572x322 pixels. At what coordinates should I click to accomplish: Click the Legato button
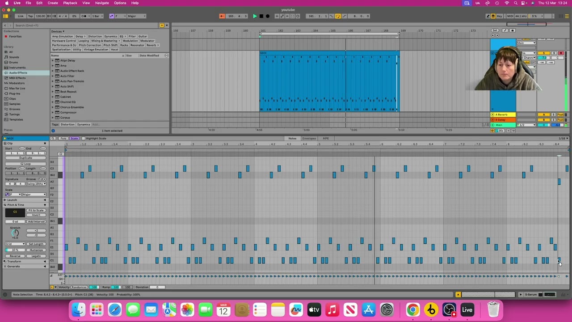36,256
